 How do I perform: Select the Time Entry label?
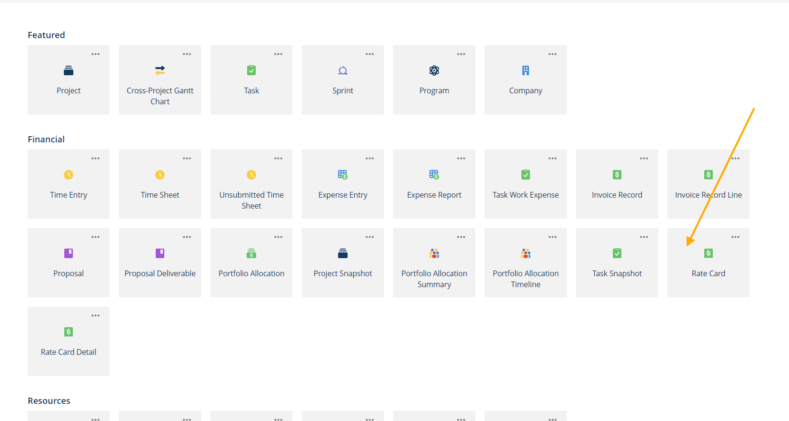(x=69, y=195)
